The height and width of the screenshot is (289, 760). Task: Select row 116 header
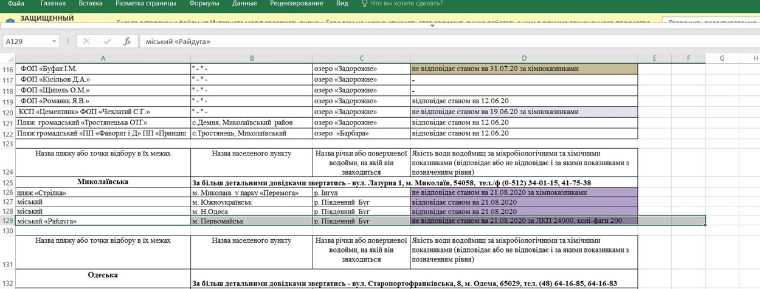pyautogui.click(x=8, y=69)
